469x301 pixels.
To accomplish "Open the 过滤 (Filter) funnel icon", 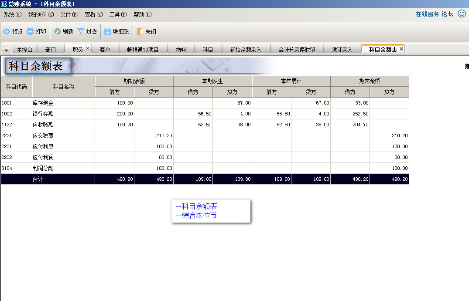I will click(x=81, y=31).
